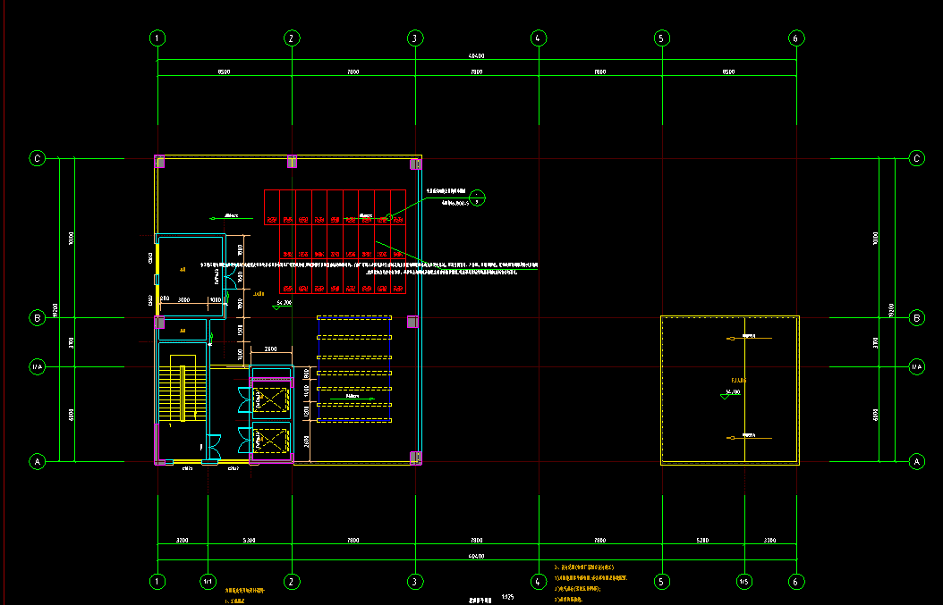Screen dimensions: 943x605
Task: Pick bottom grid axis bubble 1/1
Action: point(208,581)
